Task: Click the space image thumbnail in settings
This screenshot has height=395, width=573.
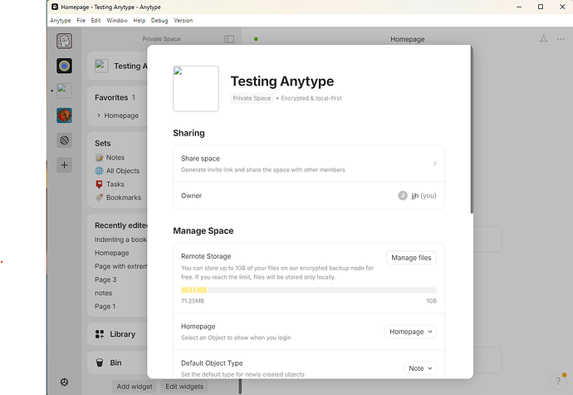Action: [x=196, y=89]
